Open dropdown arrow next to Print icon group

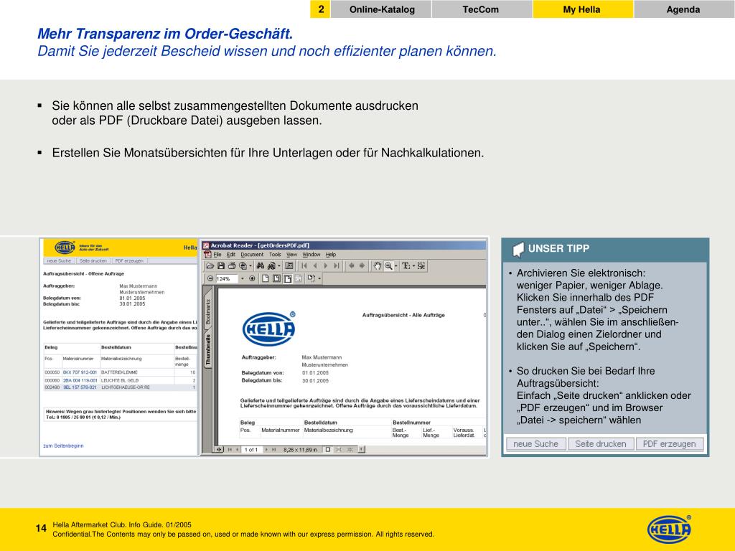[x=251, y=265]
